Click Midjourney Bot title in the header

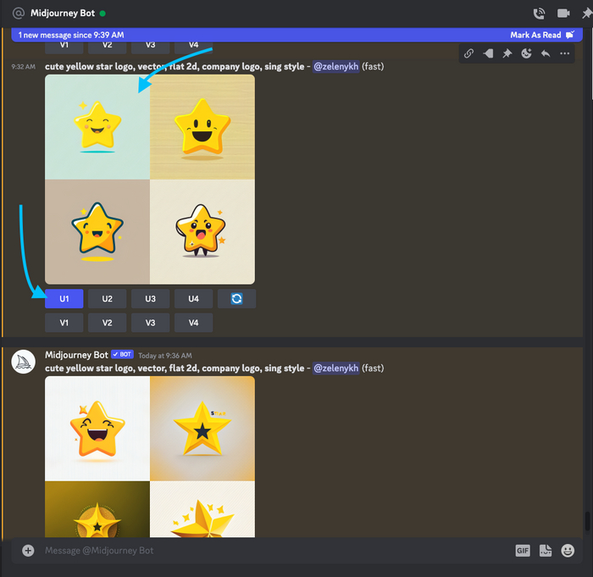[x=63, y=14]
